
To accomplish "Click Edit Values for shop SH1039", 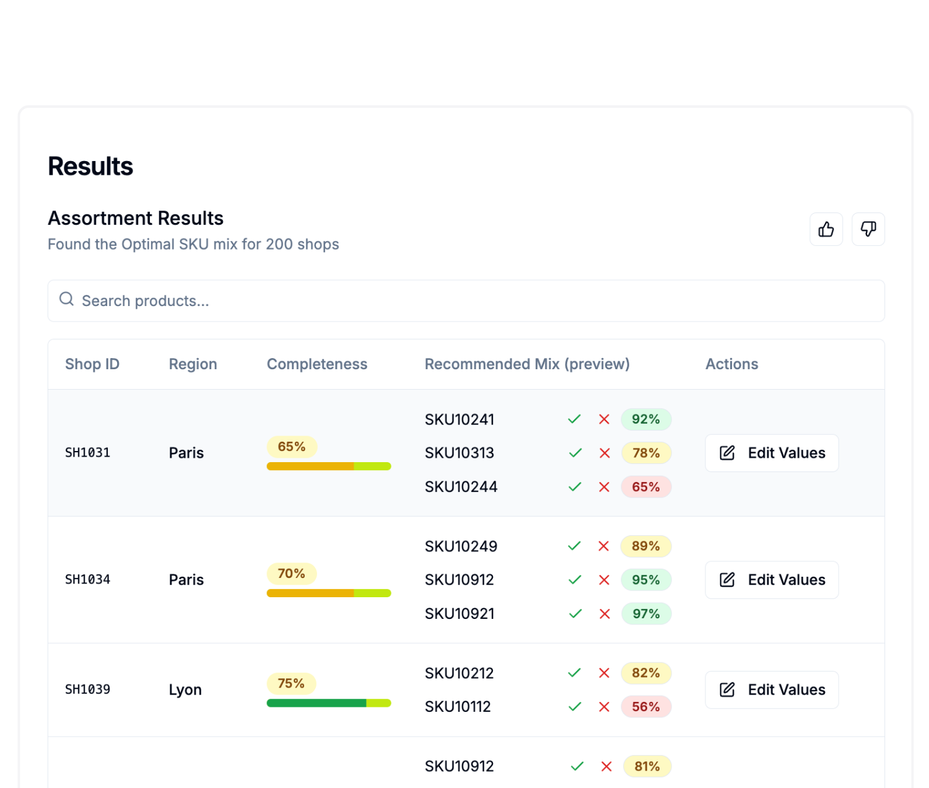I will coord(772,689).
